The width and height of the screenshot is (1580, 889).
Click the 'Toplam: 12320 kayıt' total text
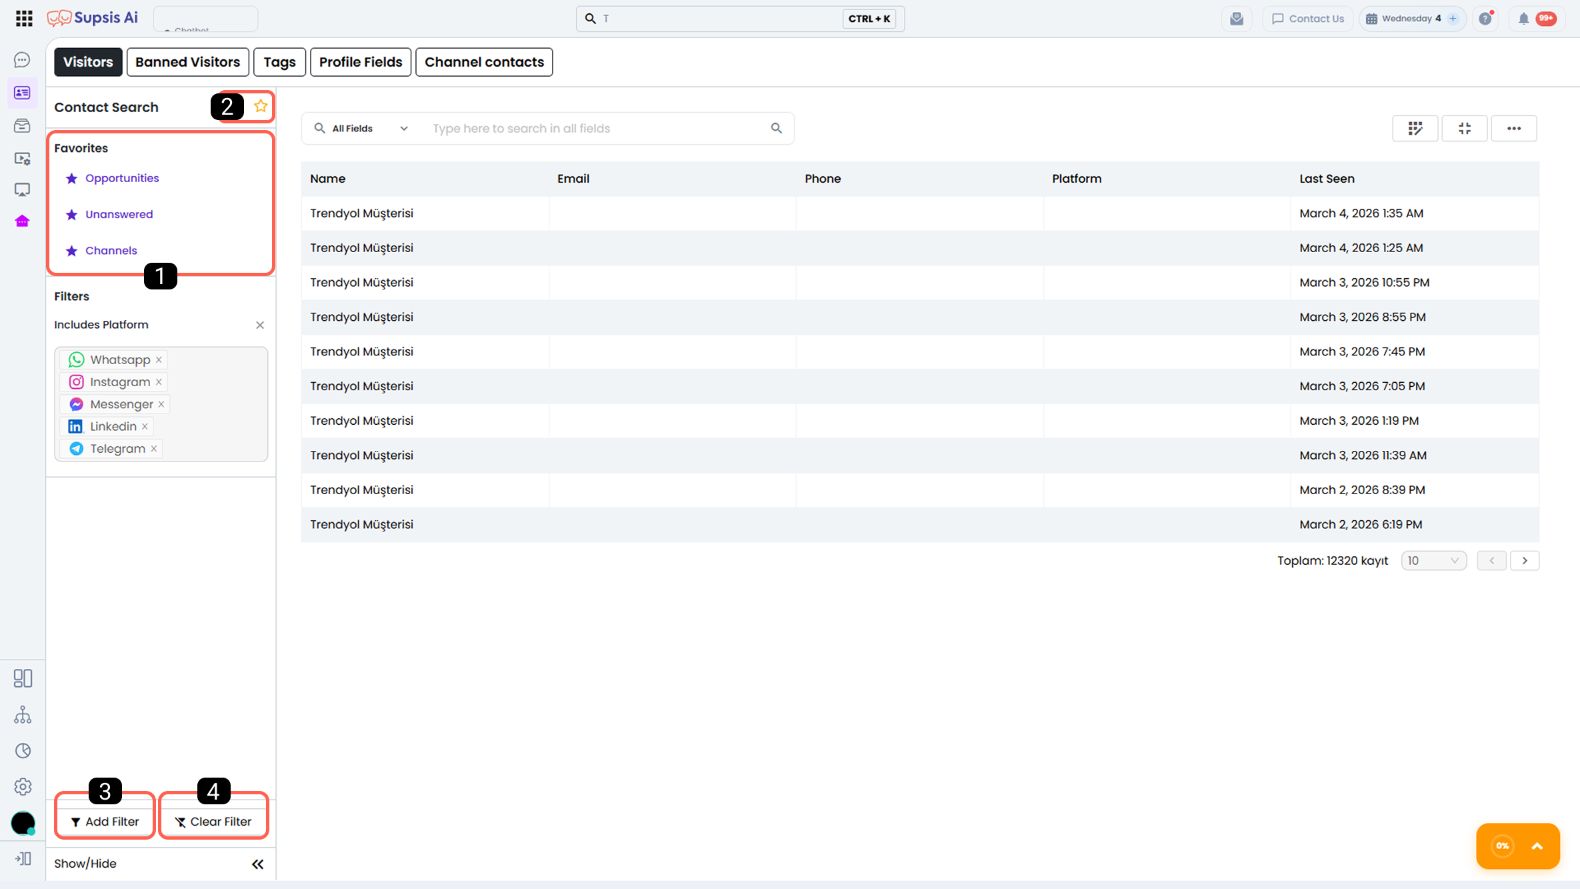point(1333,561)
